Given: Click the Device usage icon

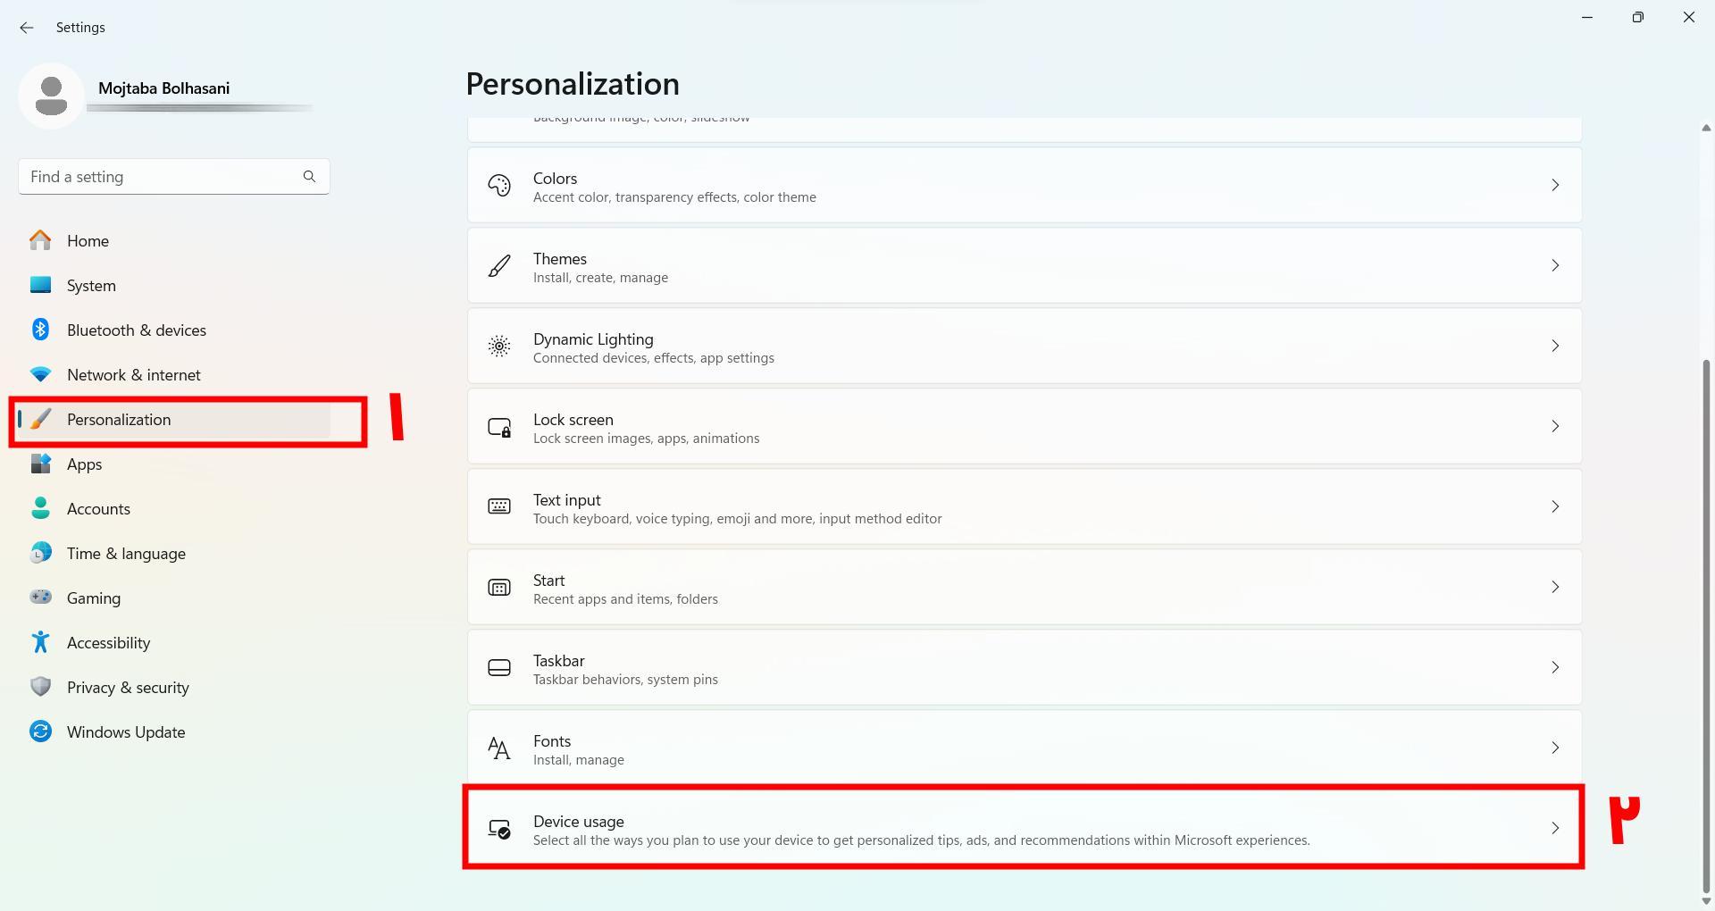Looking at the screenshot, I should pos(499,829).
